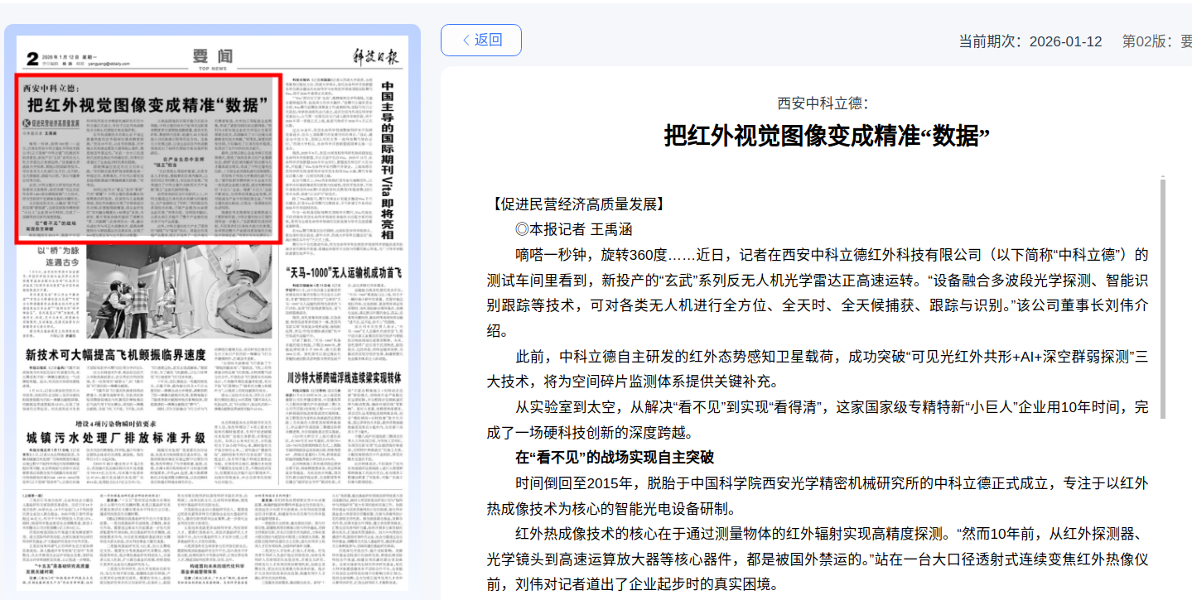This screenshot has width=1192, height=600.
Task: Open the article 川沙特大桥跨磁浮线连续梁实现转体
Action: point(345,377)
